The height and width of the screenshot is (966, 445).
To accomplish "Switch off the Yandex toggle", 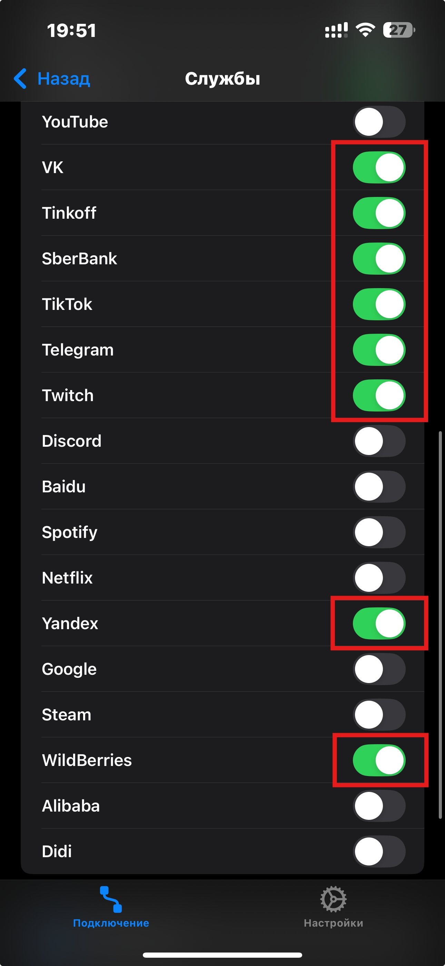I will (379, 623).
